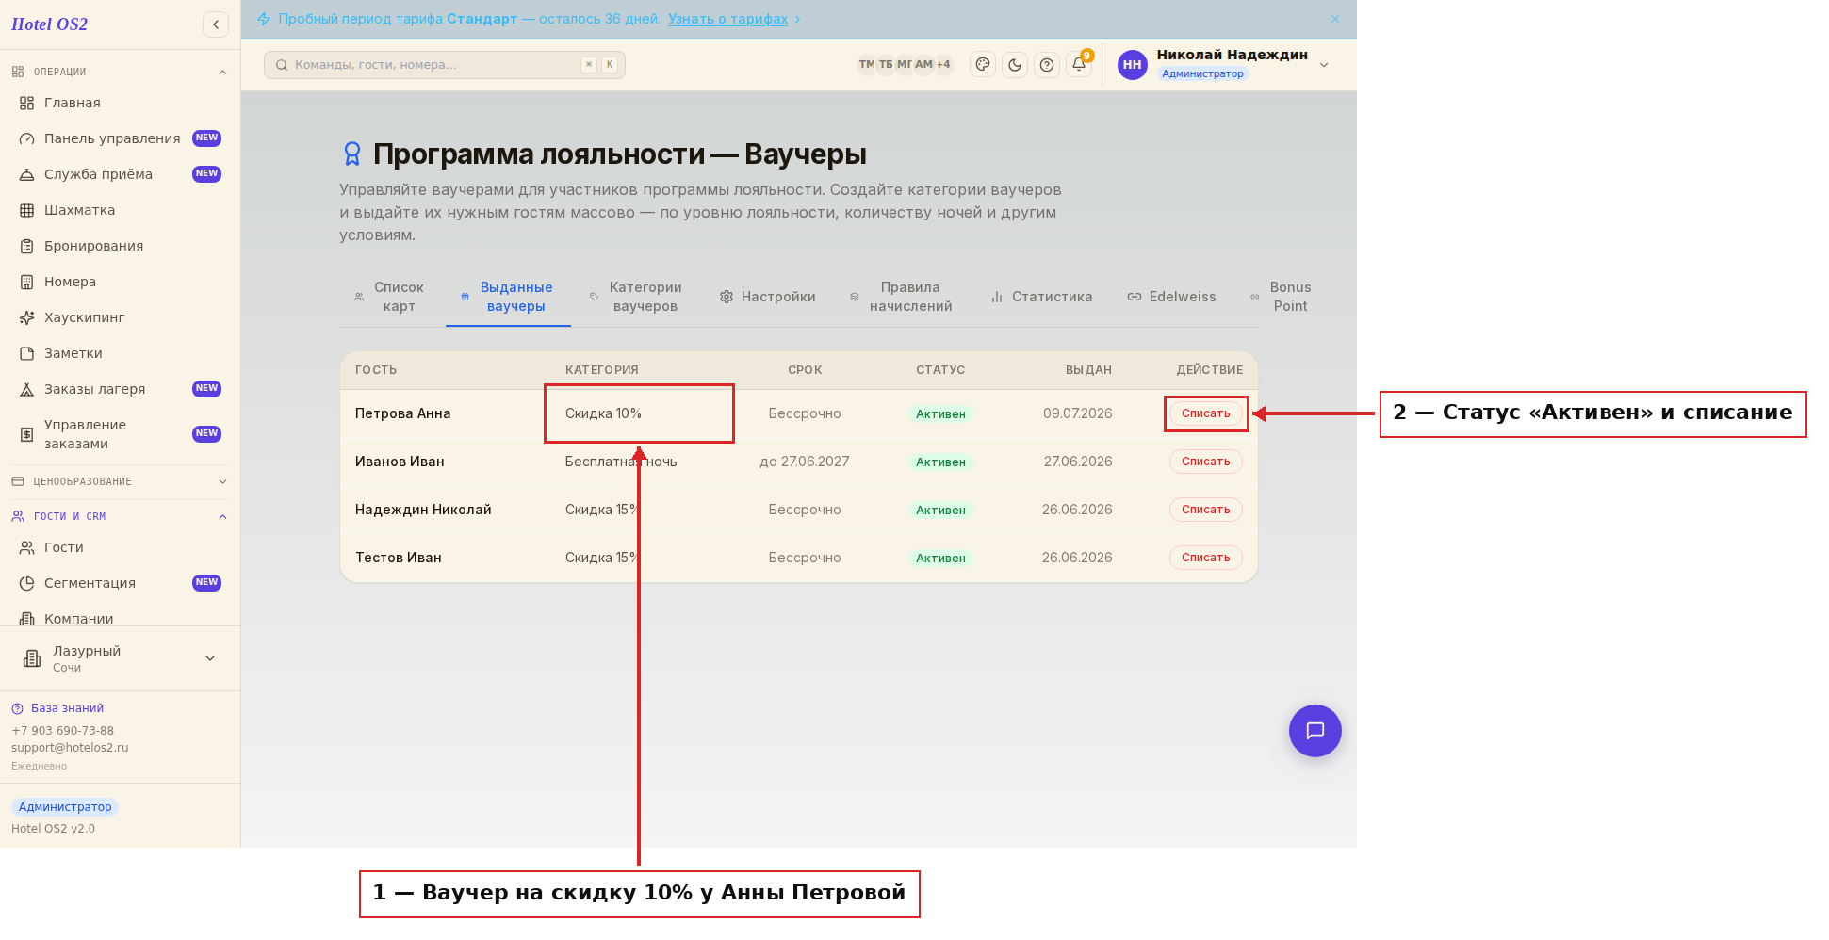The image size is (1829, 940).
Task: Open the theme palette icon
Action: [x=983, y=65]
